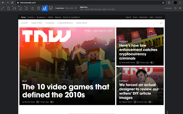Click the PLAY category label
Image resolution: width=183 pixels, height=114 pixels.
(25, 81)
